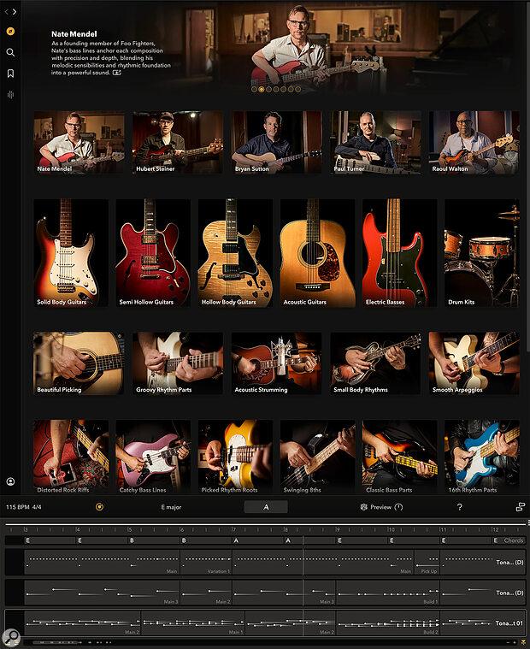The image size is (530, 649).
Task: Open Acoustic Guitars category
Action: (317, 253)
